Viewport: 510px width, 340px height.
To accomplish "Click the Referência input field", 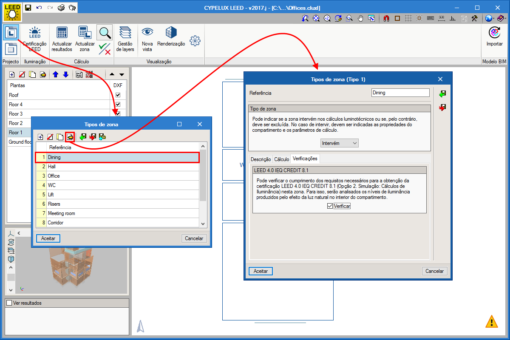I will click(400, 93).
